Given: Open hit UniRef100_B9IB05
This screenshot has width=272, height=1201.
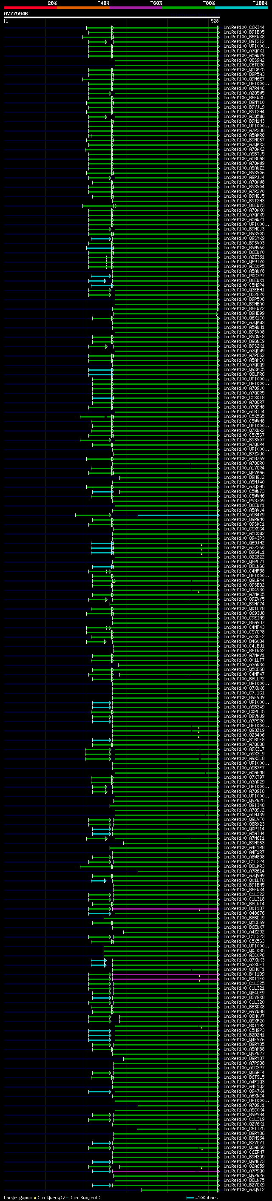Looking at the screenshot, I should pos(244,32).
